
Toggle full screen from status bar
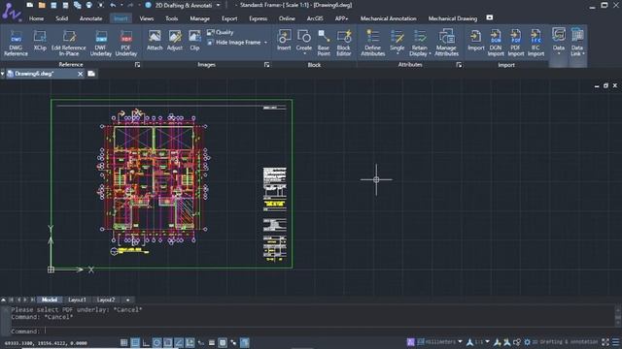point(605,342)
